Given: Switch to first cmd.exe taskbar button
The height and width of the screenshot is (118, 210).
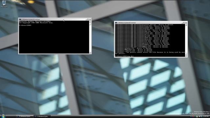Looking at the screenshot, I should pos(25,117).
